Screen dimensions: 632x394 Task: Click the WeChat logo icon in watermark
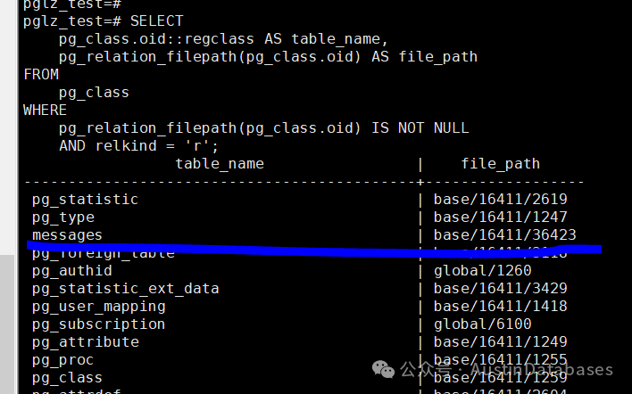coord(385,369)
